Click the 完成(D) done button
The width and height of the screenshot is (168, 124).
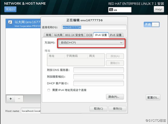click(10, 9)
